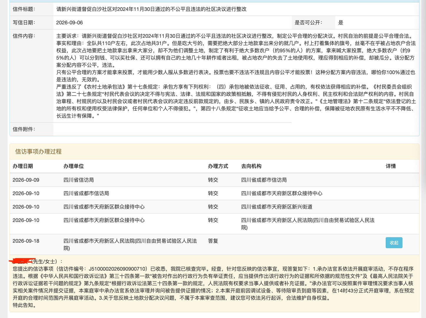Click the 信件内容 label
The height and width of the screenshot is (318, 426).
pos(24,36)
